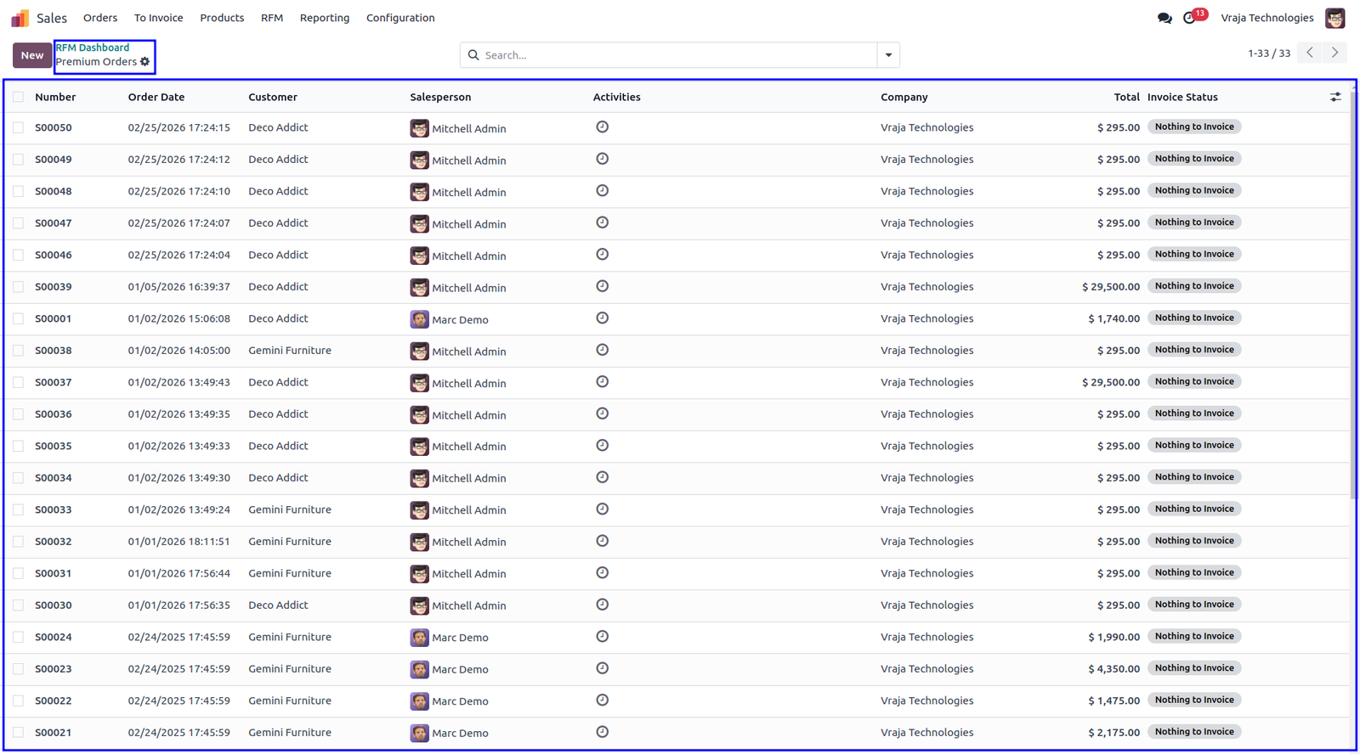Open the Reporting menu

click(x=325, y=18)
